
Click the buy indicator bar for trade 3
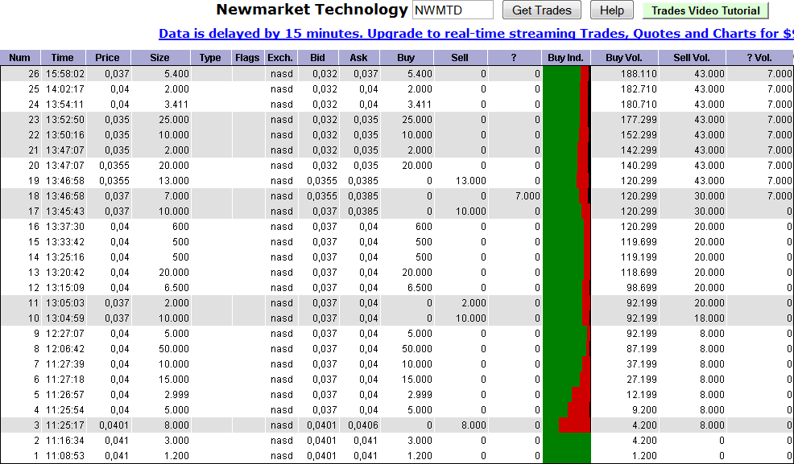pos(566,425)
